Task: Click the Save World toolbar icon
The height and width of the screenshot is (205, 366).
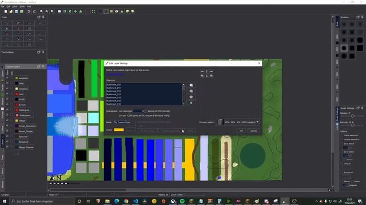Action: click(17, 11)
